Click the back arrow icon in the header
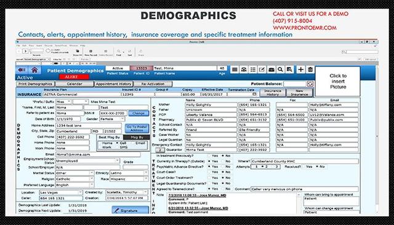This screenshot has width=394, height=225. tap(22, 70)
